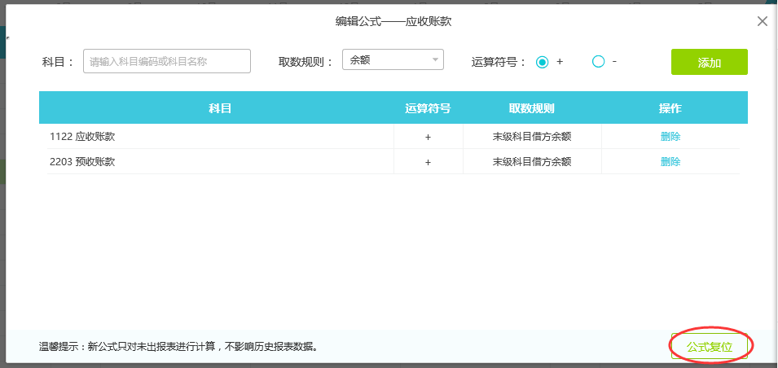Click the plus operator cell in 1122 row
This screenshot has width=778, height=368.
point(428,137)
